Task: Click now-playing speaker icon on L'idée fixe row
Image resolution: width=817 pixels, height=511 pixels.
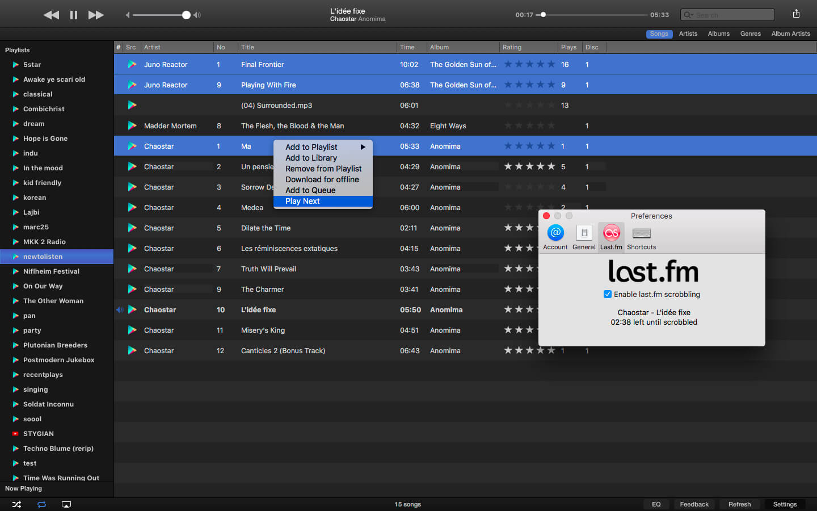Action: pyautogui.click(x=120, y=309)
